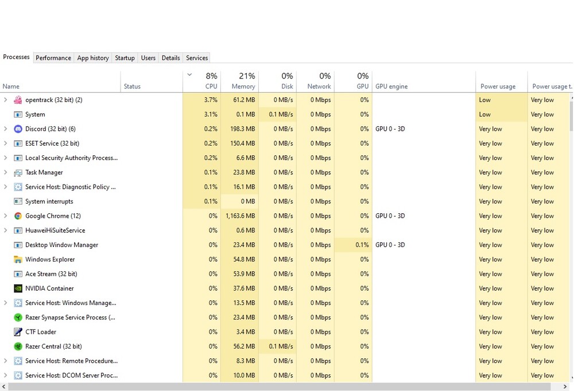The image size is (574, 391).
Task: Sort by the GPU engine column header
Action: click(424, 81)
